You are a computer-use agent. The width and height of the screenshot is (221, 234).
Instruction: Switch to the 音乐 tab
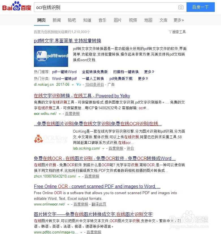click(102, 20)
